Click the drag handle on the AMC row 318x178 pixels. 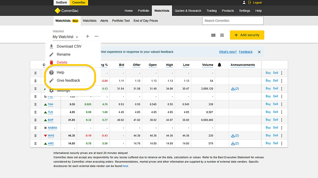(36, 144)
